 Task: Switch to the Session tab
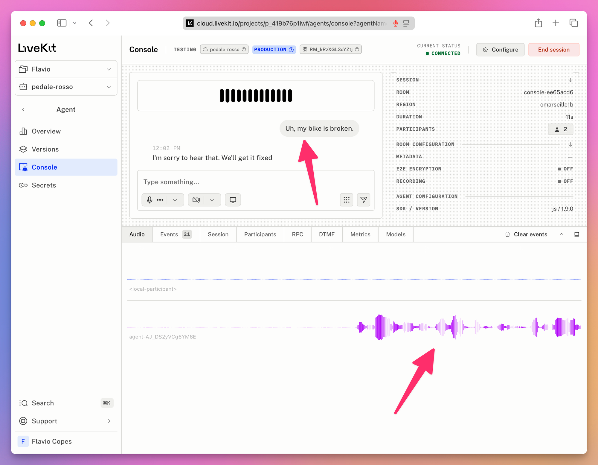(218, 234)
